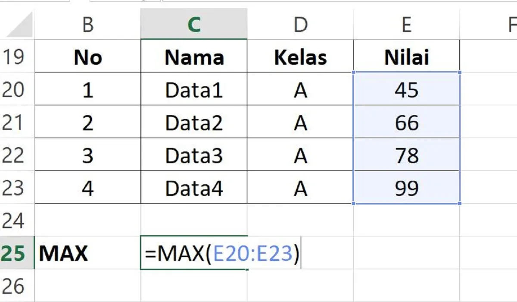The image size is (517, 302).
Task: Select No cell with value 2
Action: (x=88, y=122)
